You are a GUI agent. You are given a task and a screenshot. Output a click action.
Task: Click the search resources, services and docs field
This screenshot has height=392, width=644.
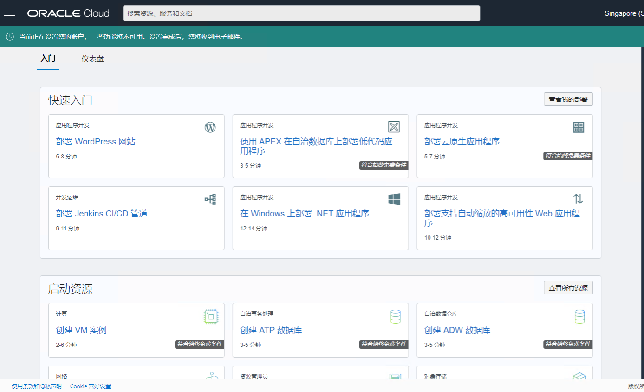point(301,13)
